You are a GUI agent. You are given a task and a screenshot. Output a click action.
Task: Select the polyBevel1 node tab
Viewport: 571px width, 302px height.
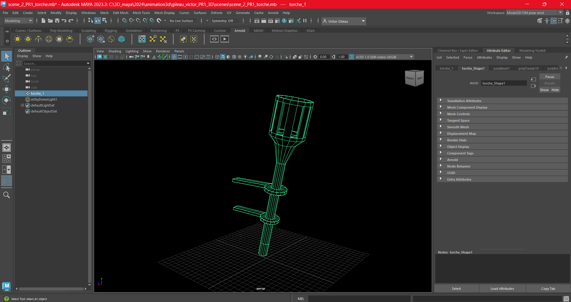[x=501, y=68]
